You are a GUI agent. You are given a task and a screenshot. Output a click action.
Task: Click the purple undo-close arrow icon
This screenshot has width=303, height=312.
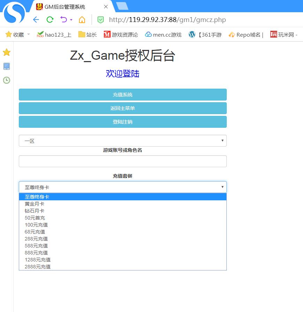point(63,20)
